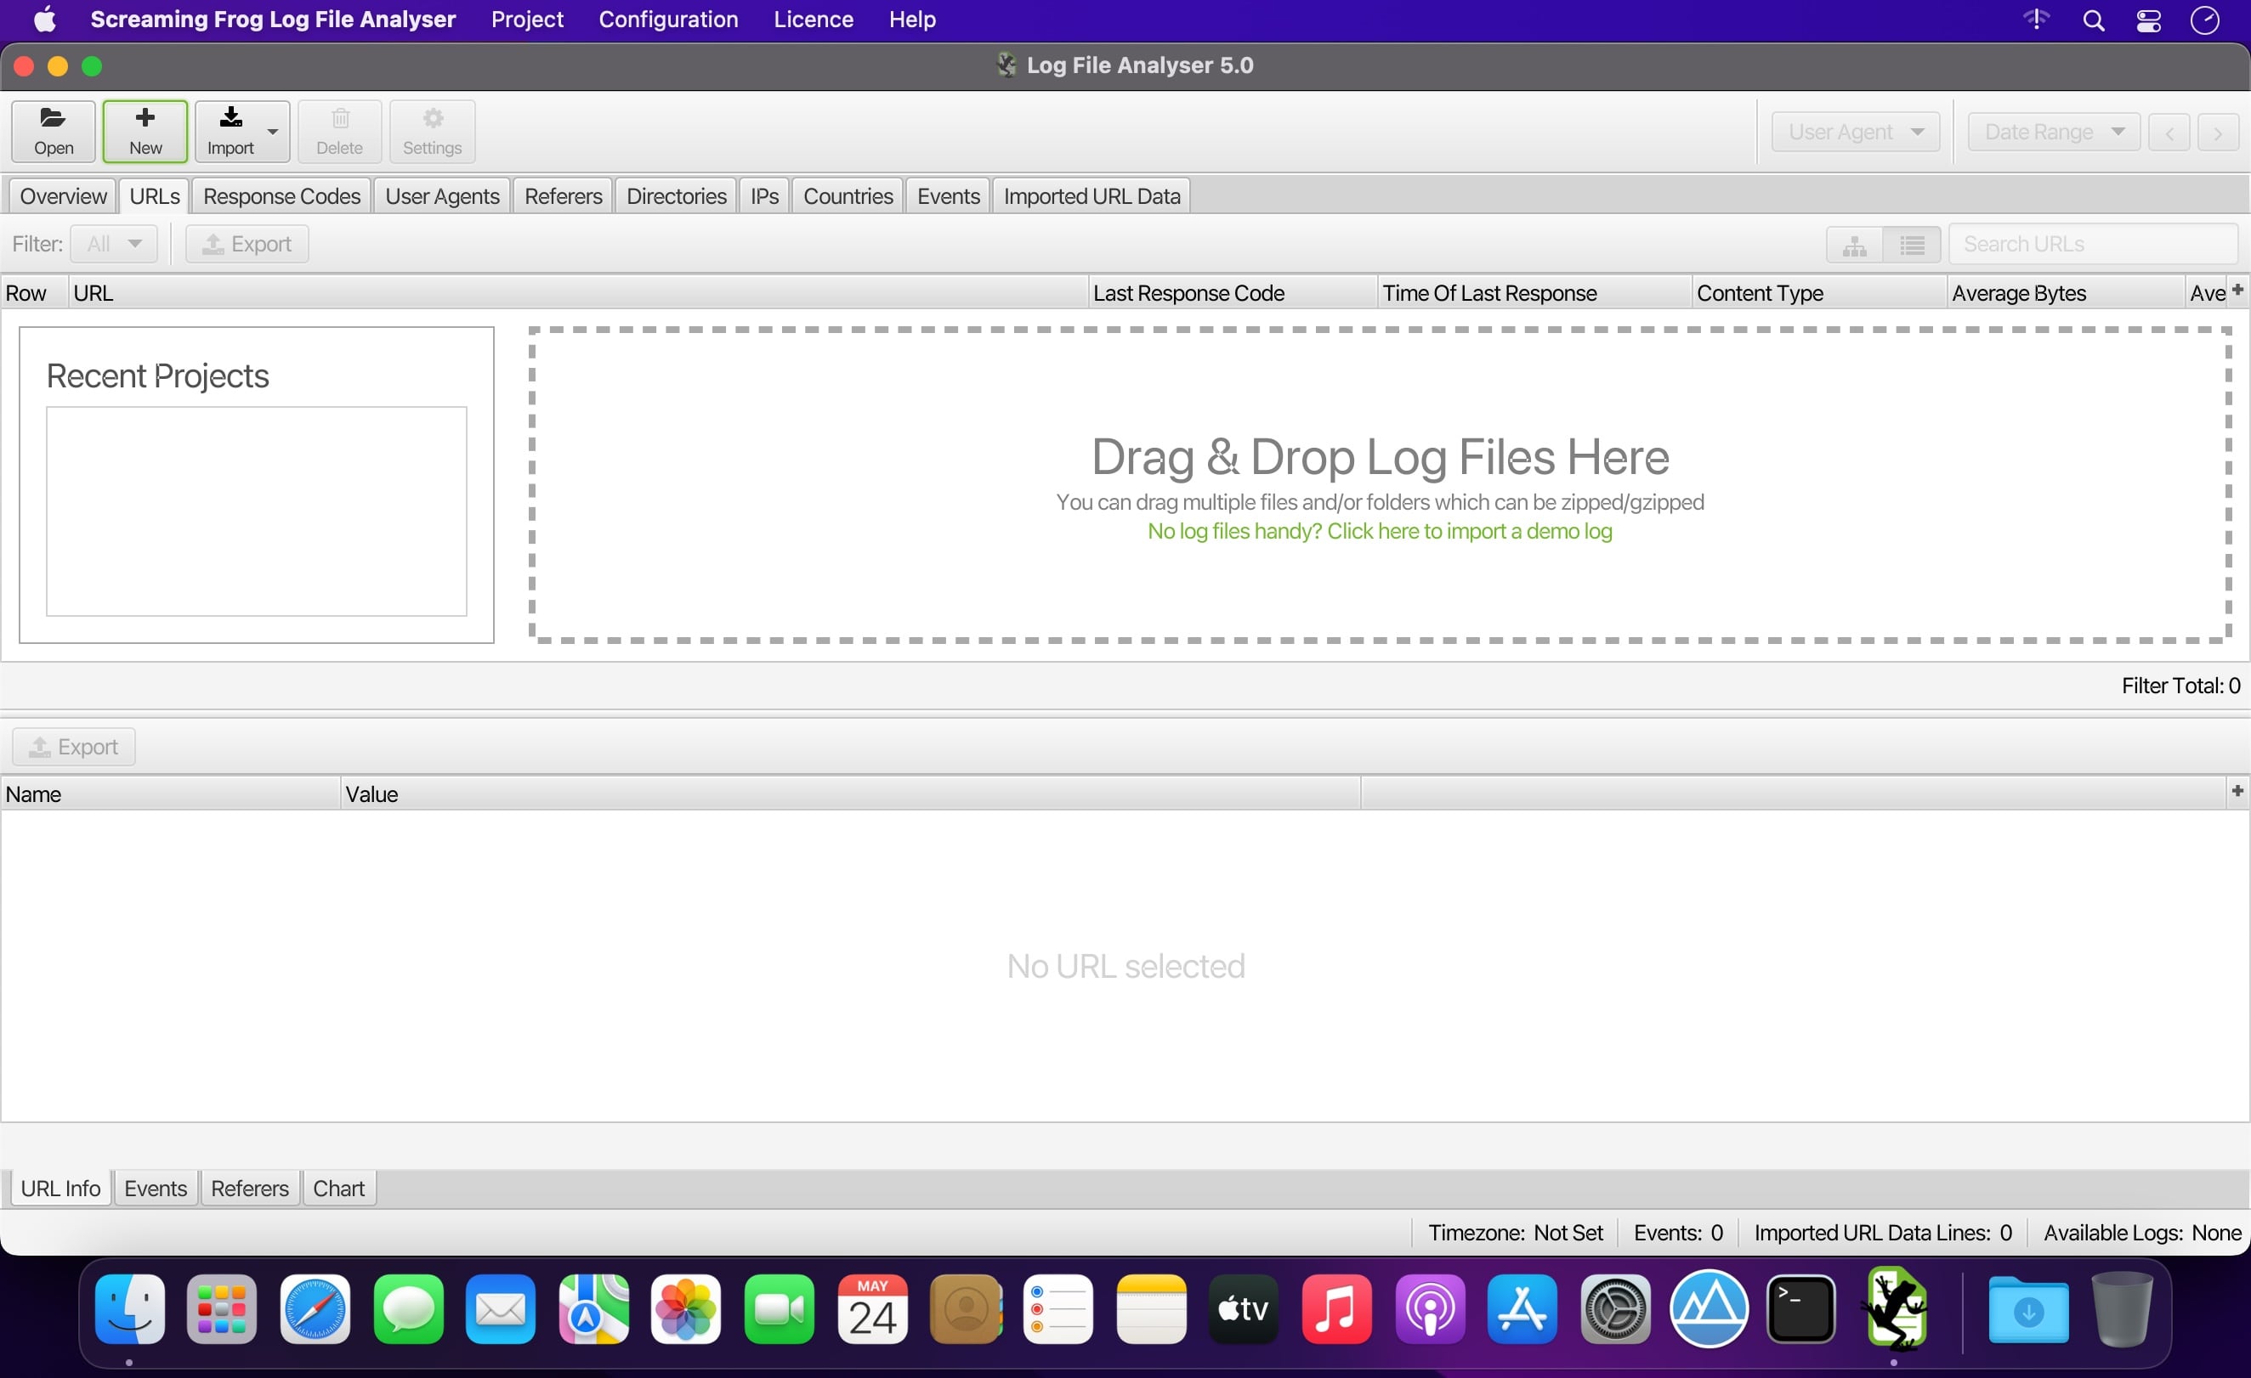This screenshot has height=1378, width=2251.
Task: Open the Imported URL Data tab
Action: [1091, 196]
